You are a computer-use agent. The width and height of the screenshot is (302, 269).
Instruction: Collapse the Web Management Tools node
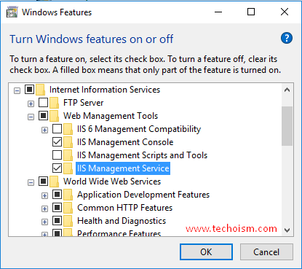click(31, 117)
